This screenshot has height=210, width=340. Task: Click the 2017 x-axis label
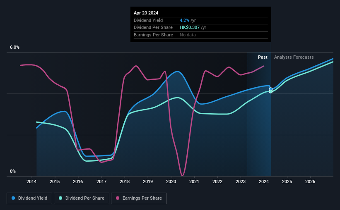(101, 181)
